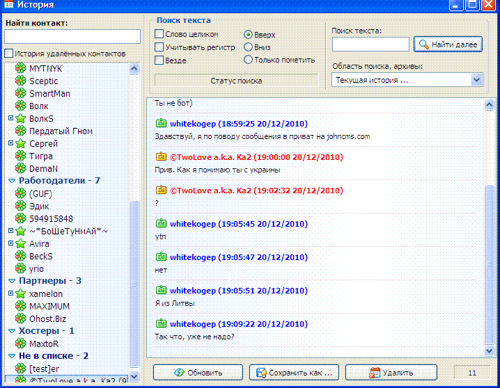
Task: Click the green message icon at 18:59:25
Action: 161,123
